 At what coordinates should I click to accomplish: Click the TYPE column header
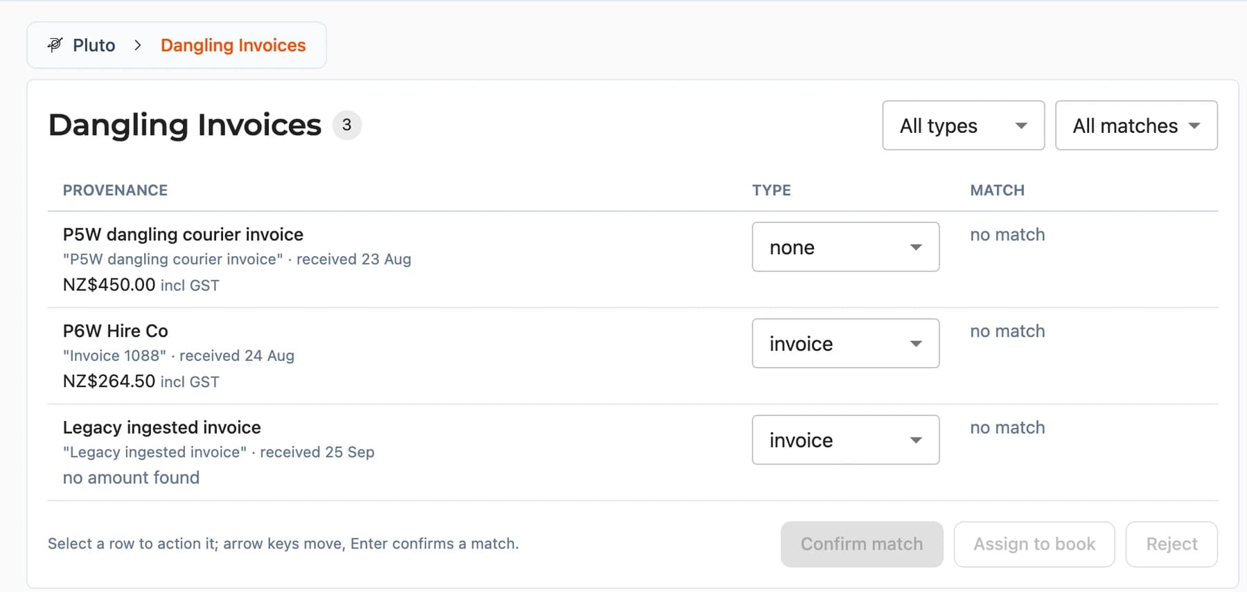[x=772, y=190]
